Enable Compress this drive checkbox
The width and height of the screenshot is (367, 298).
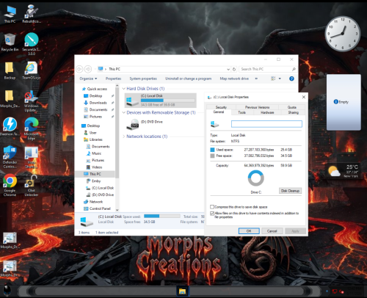pyautogui.click(x=212, y=207)
